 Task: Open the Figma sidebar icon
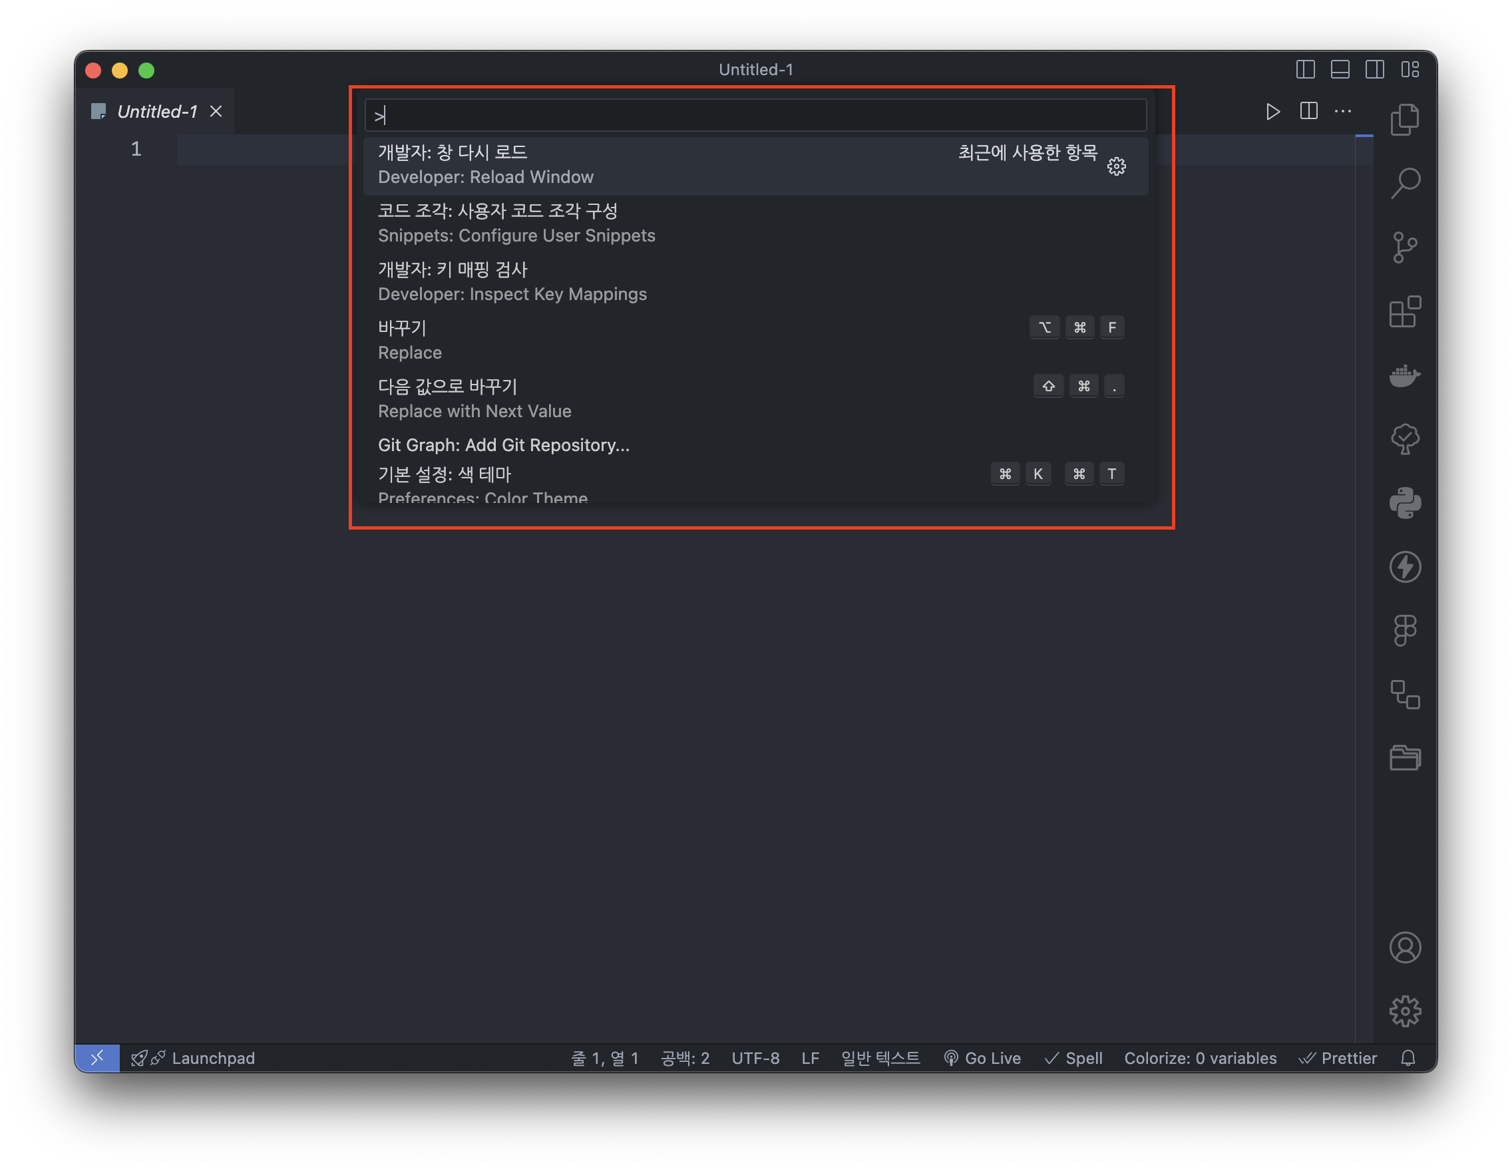click(1405, 631)
